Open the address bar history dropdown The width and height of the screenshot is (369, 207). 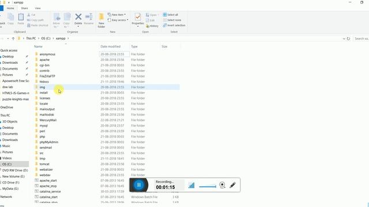pos(344,39)
